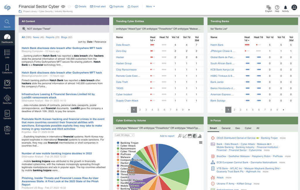300x190 pixels.
Task: Open the More dropdown menu
Action: (150, 6)
